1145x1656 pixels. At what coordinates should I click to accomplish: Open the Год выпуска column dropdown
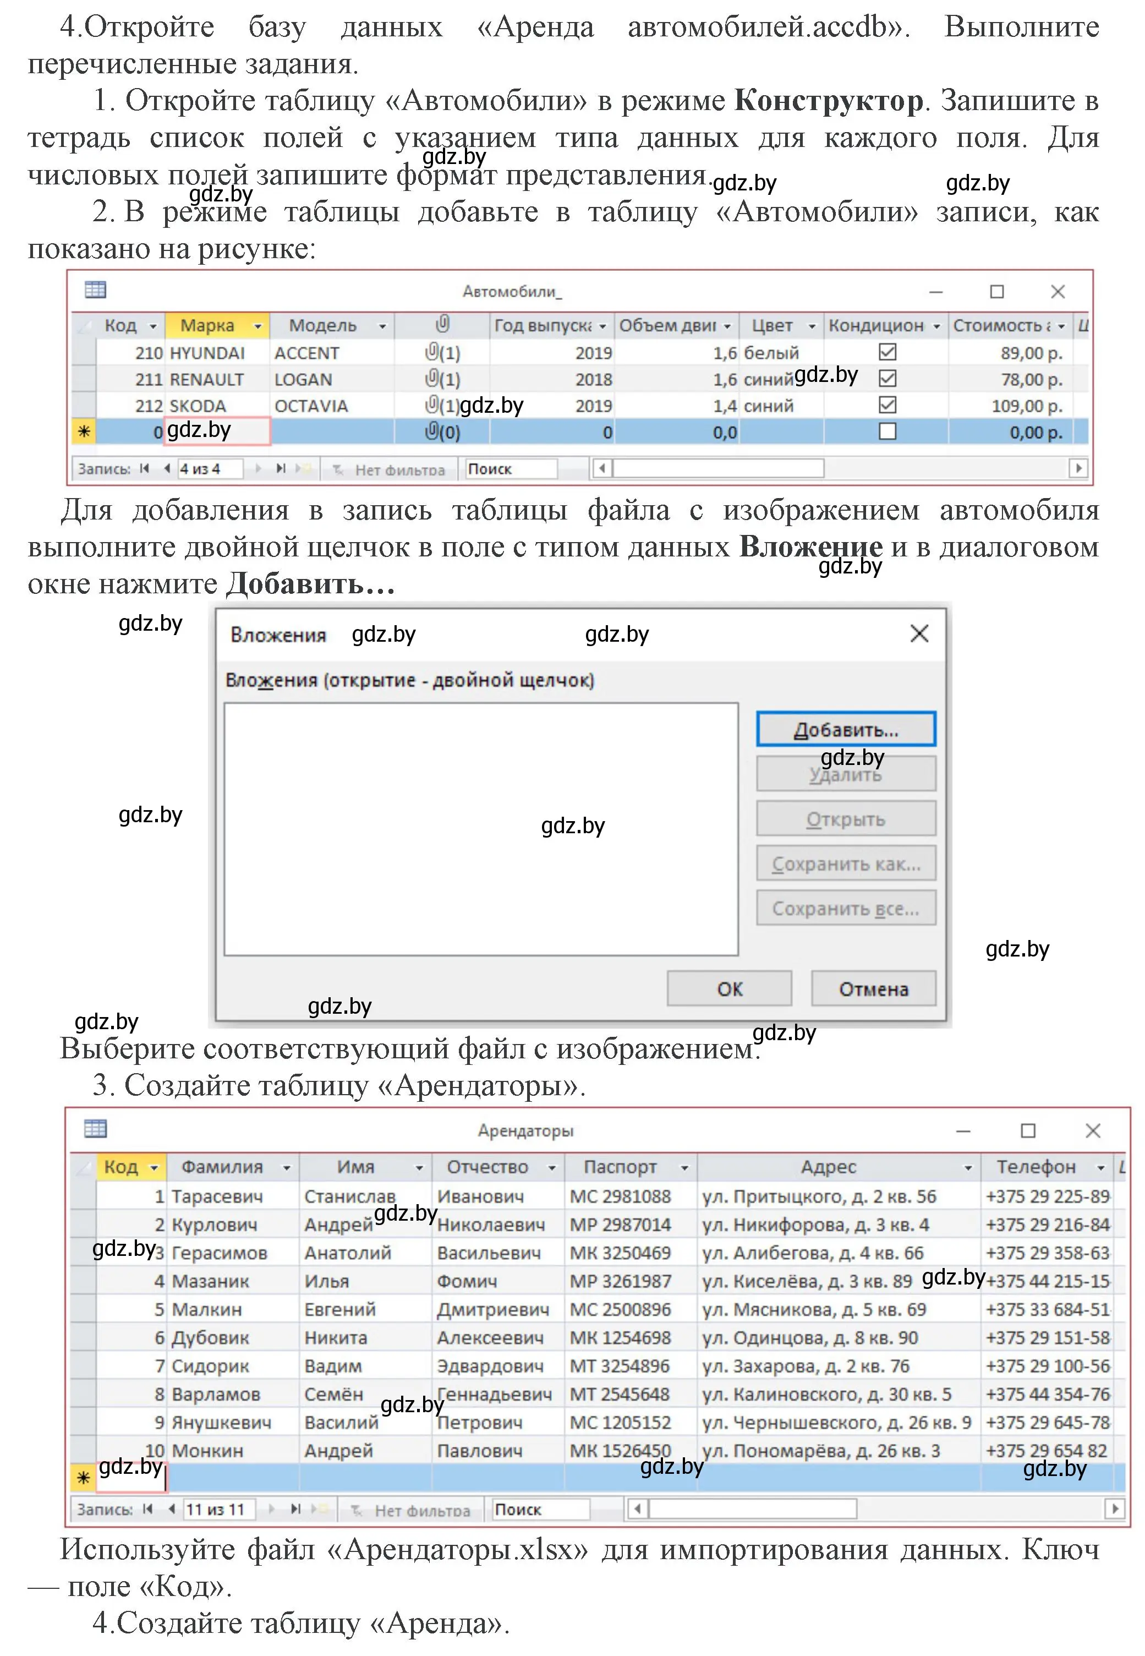[x=602, y=326]
